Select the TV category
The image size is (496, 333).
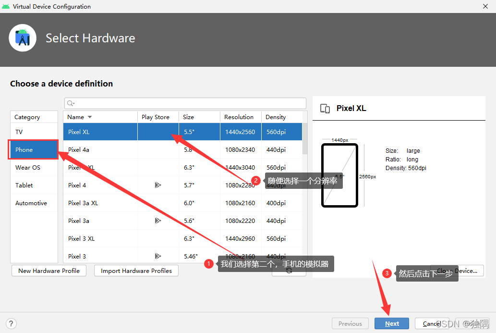(x=34, y=132)
